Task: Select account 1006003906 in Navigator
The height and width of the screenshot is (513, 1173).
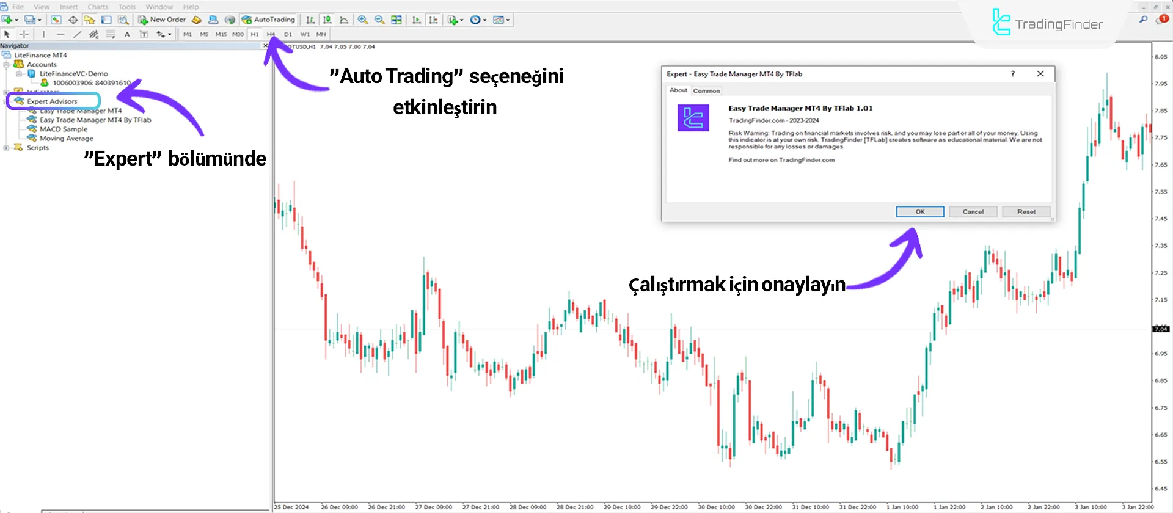Action: 91,83
